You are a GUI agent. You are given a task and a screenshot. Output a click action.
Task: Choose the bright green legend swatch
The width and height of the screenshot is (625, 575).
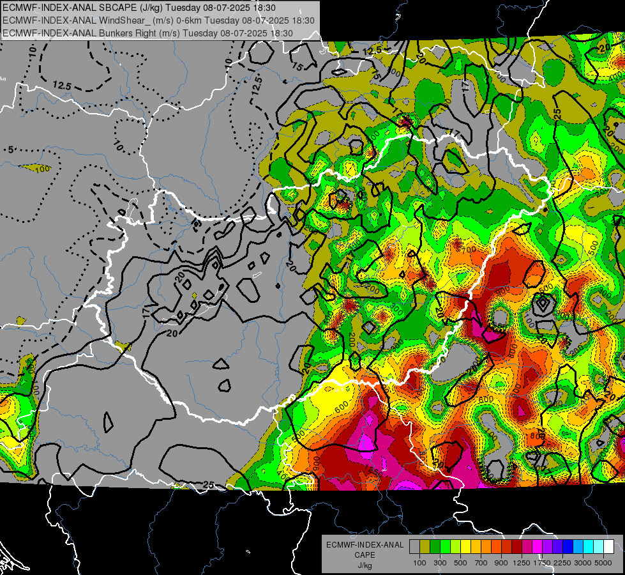[445, 546]
